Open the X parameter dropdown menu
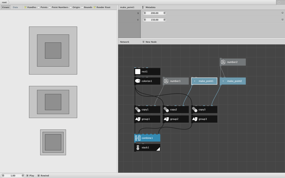Screen dimensions: 285x178 [282, 13]
